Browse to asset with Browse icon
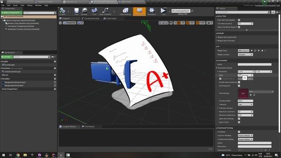 [84, 11]
